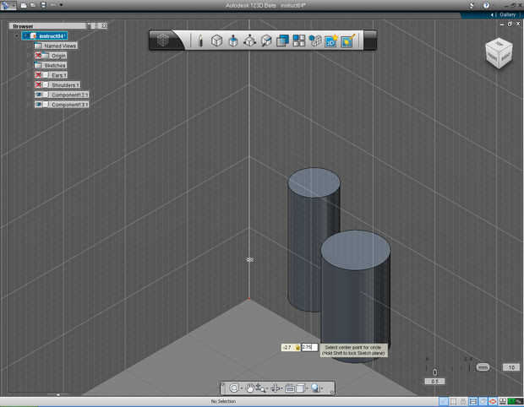Click the Open file icon in title bar
The height and width of the screenshot is (407, 524).
coord(33,5)
